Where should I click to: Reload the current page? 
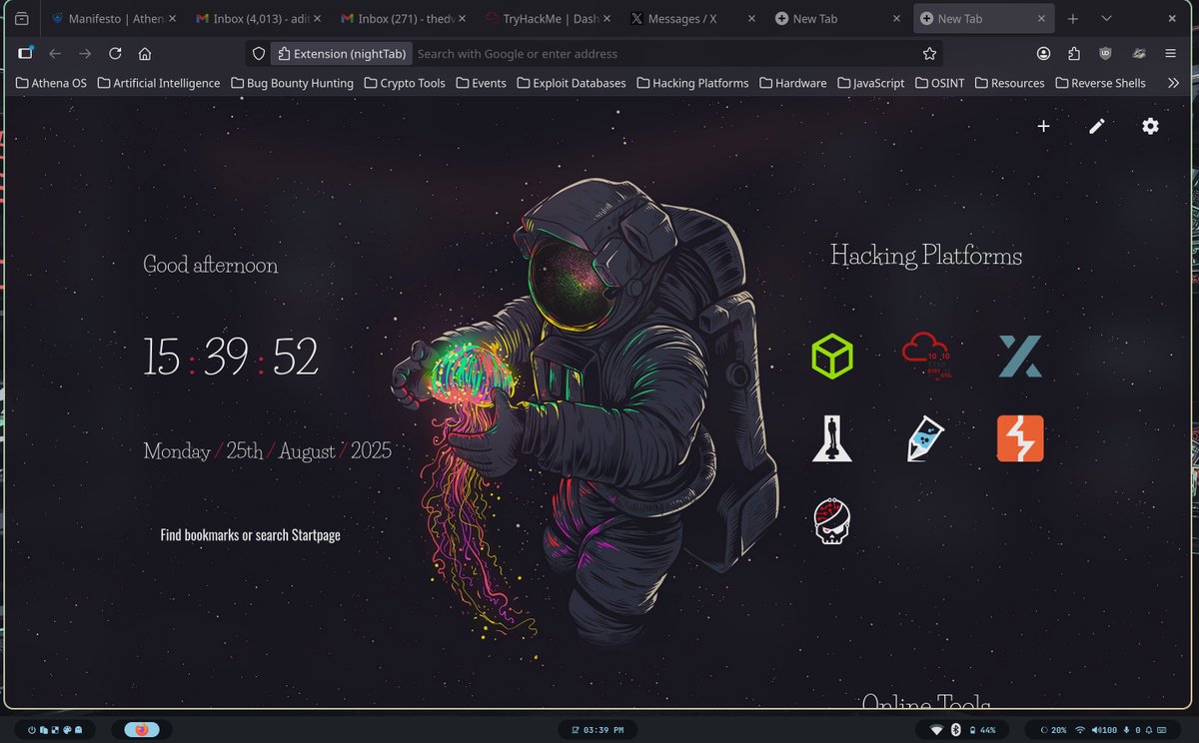coord(115,54)
